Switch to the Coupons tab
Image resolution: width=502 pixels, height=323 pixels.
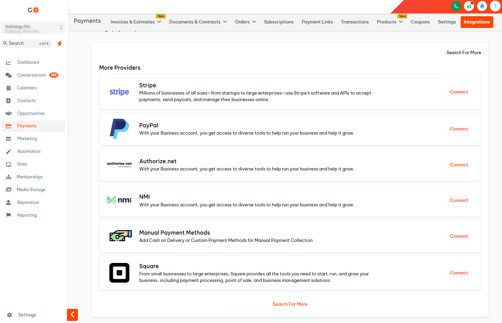pos(420,22)
